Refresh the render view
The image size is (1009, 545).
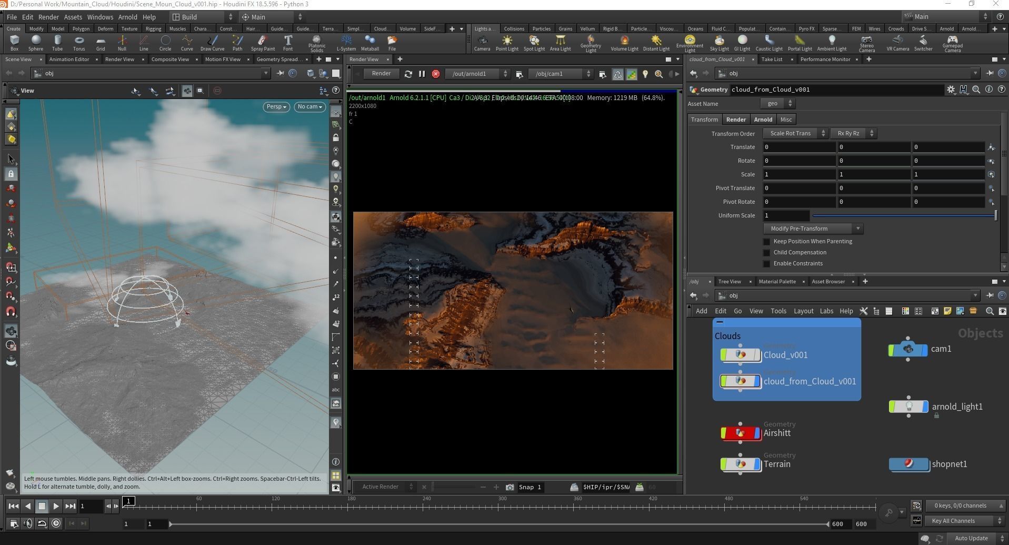click(x=408, y=74)
